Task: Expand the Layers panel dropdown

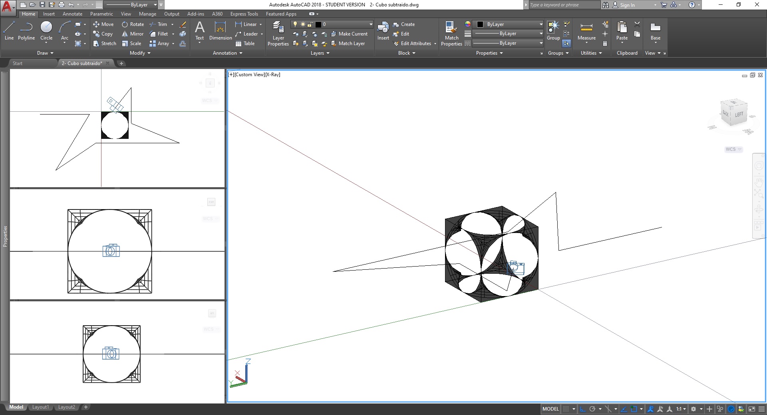Action: pyautogui.click(x=320, y=53)
